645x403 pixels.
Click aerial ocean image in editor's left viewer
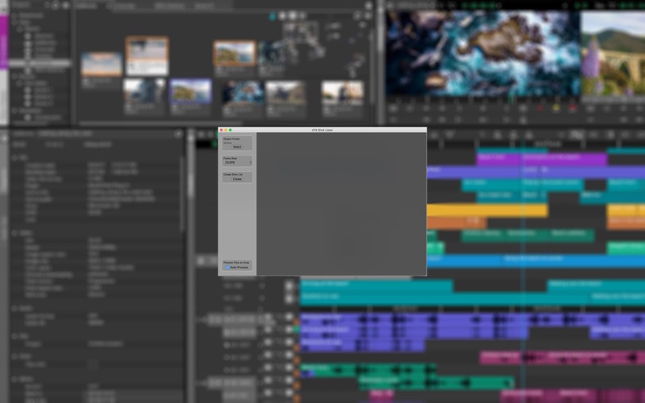coord(483,53)
